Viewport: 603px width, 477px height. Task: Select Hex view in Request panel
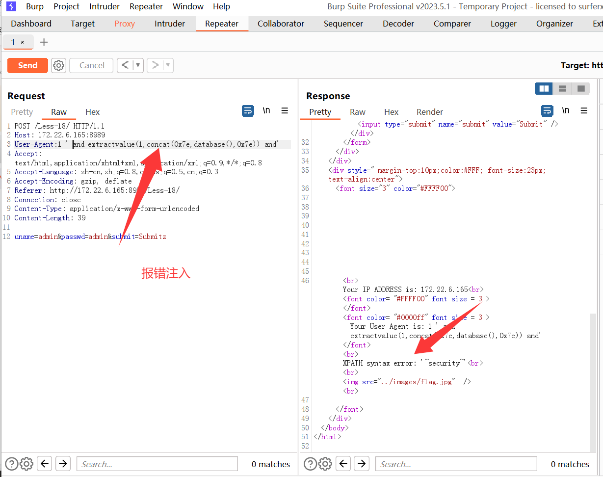(x=92, y=112)
